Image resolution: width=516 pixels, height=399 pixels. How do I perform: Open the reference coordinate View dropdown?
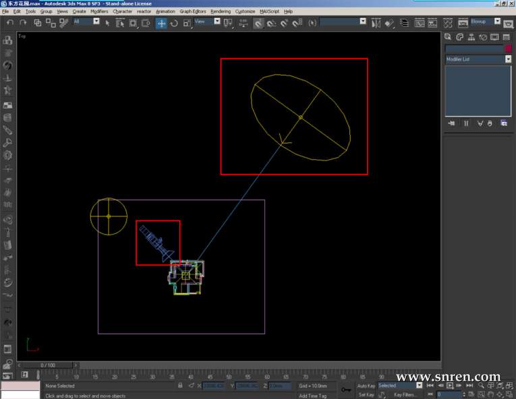217,22
